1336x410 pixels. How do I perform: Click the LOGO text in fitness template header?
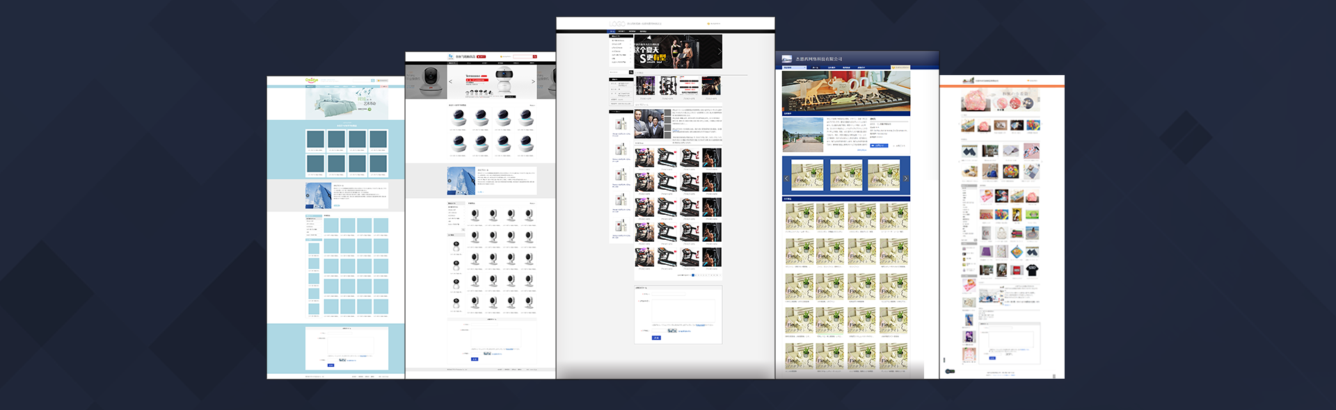pos(617,24)
